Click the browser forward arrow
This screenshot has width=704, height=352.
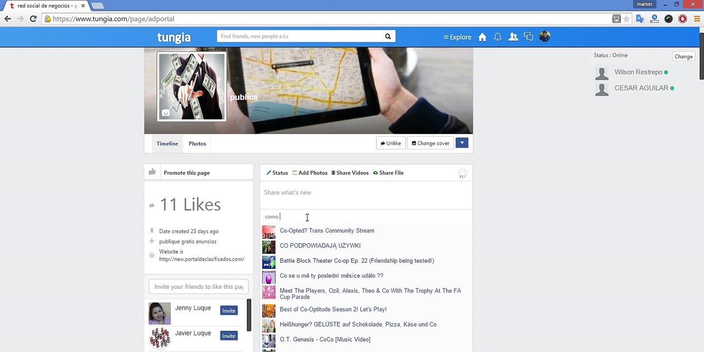click(20, 19)
